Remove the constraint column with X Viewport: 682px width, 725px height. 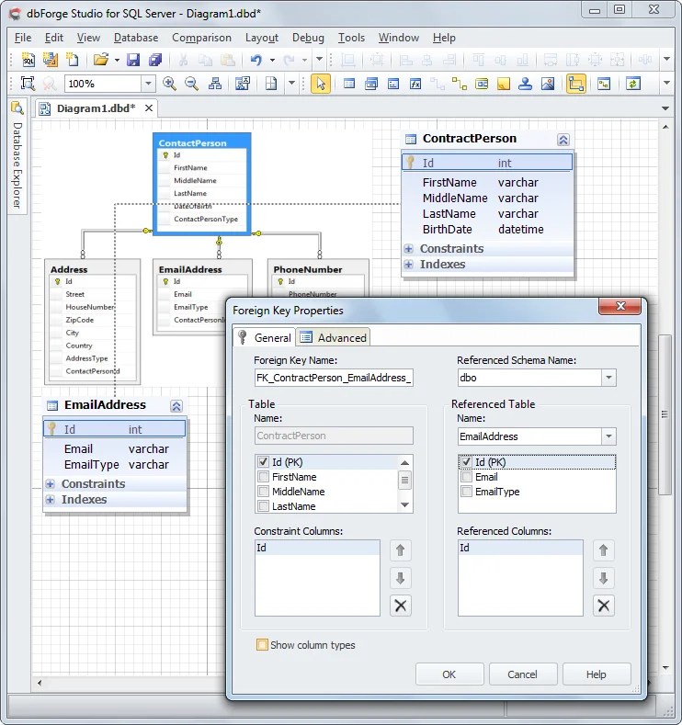401,606
